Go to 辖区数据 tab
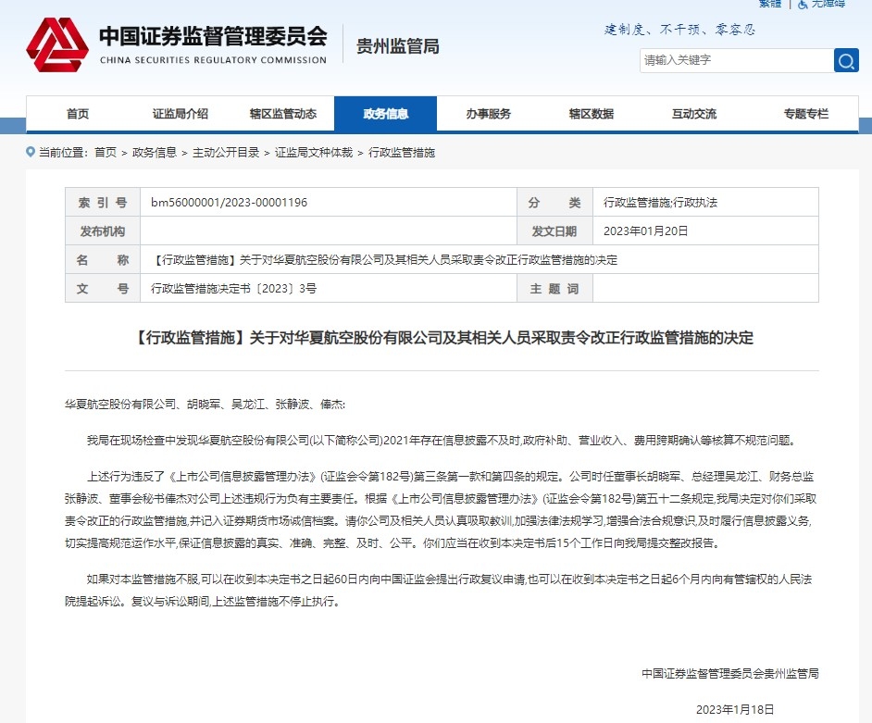 591,114
